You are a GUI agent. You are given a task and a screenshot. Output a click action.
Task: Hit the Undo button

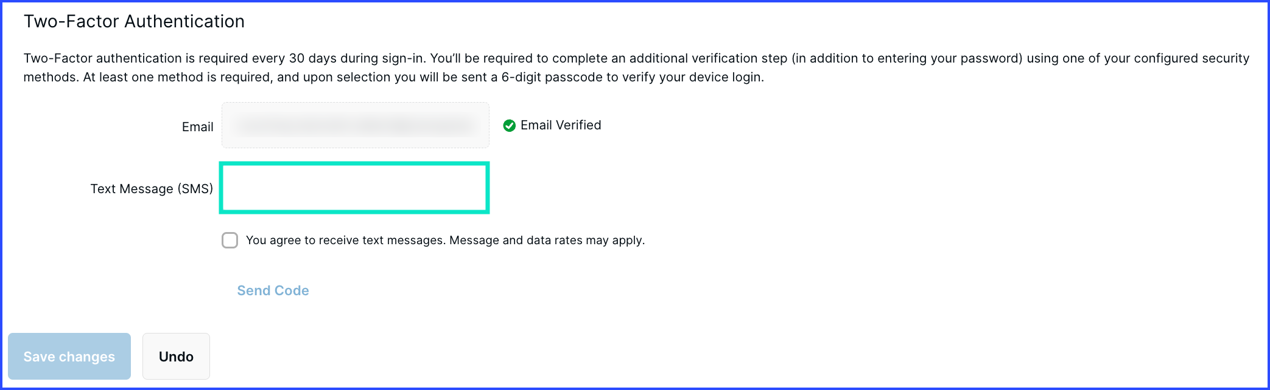point(176,357)
